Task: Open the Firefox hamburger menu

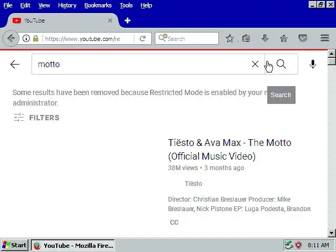Action: [324, 38]
